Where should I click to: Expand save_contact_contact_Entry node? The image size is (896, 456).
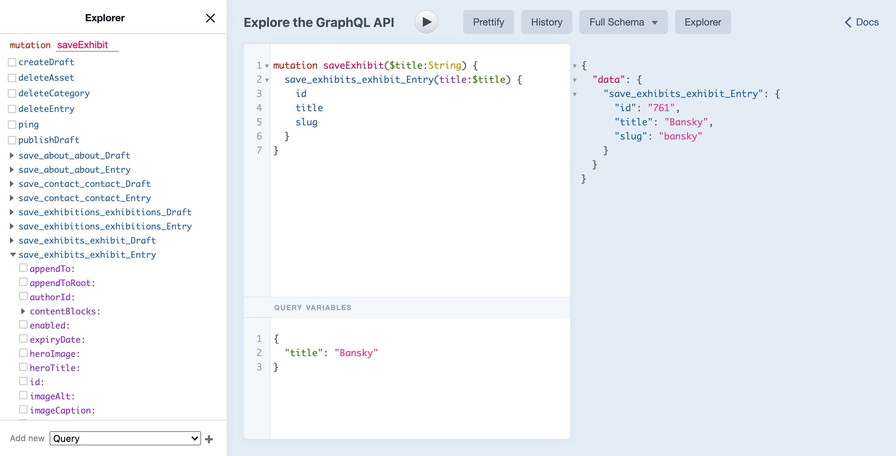[12, 198]
